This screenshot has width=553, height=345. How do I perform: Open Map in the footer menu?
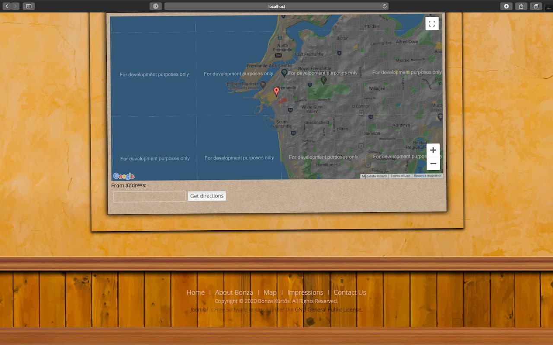click(x=270, y=292)
